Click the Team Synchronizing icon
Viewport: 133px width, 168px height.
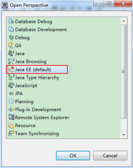click(11, 133)
